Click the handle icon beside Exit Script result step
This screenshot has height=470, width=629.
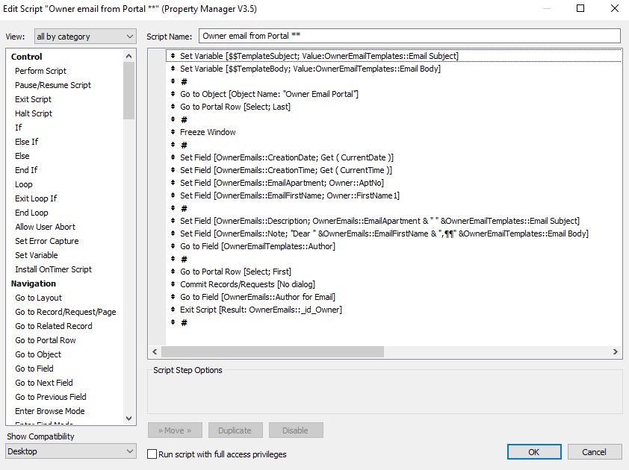173,310
